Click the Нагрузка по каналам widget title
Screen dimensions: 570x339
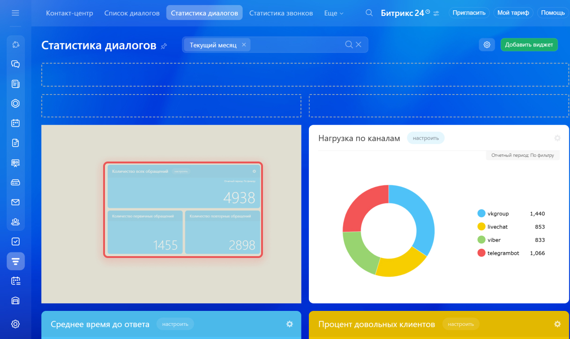[359, 138]
